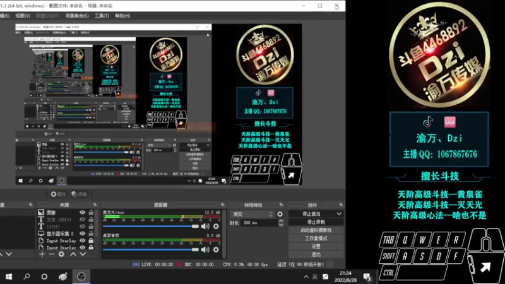
Task: Click the 300 ms duration field
Action: (259, 223)
